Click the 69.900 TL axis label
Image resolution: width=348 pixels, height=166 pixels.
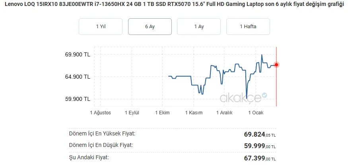coord(78,55)
